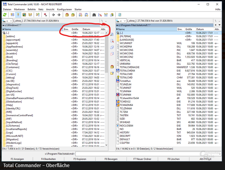Select the [assembly] folder row

[x=53, y=50]
